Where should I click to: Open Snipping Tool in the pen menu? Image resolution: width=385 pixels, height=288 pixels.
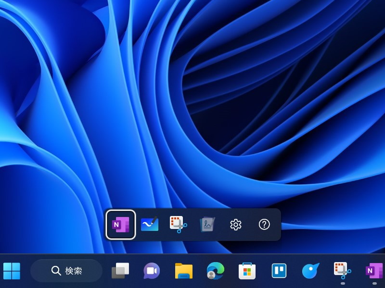click(x=178, y=224)
